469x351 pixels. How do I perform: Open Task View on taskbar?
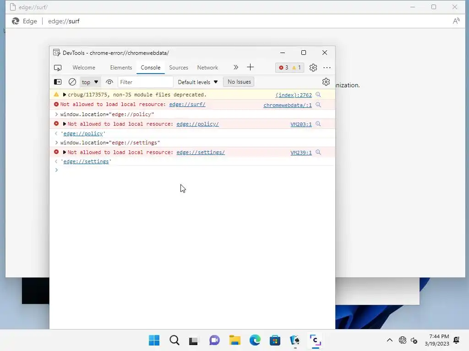click(194, 340)
